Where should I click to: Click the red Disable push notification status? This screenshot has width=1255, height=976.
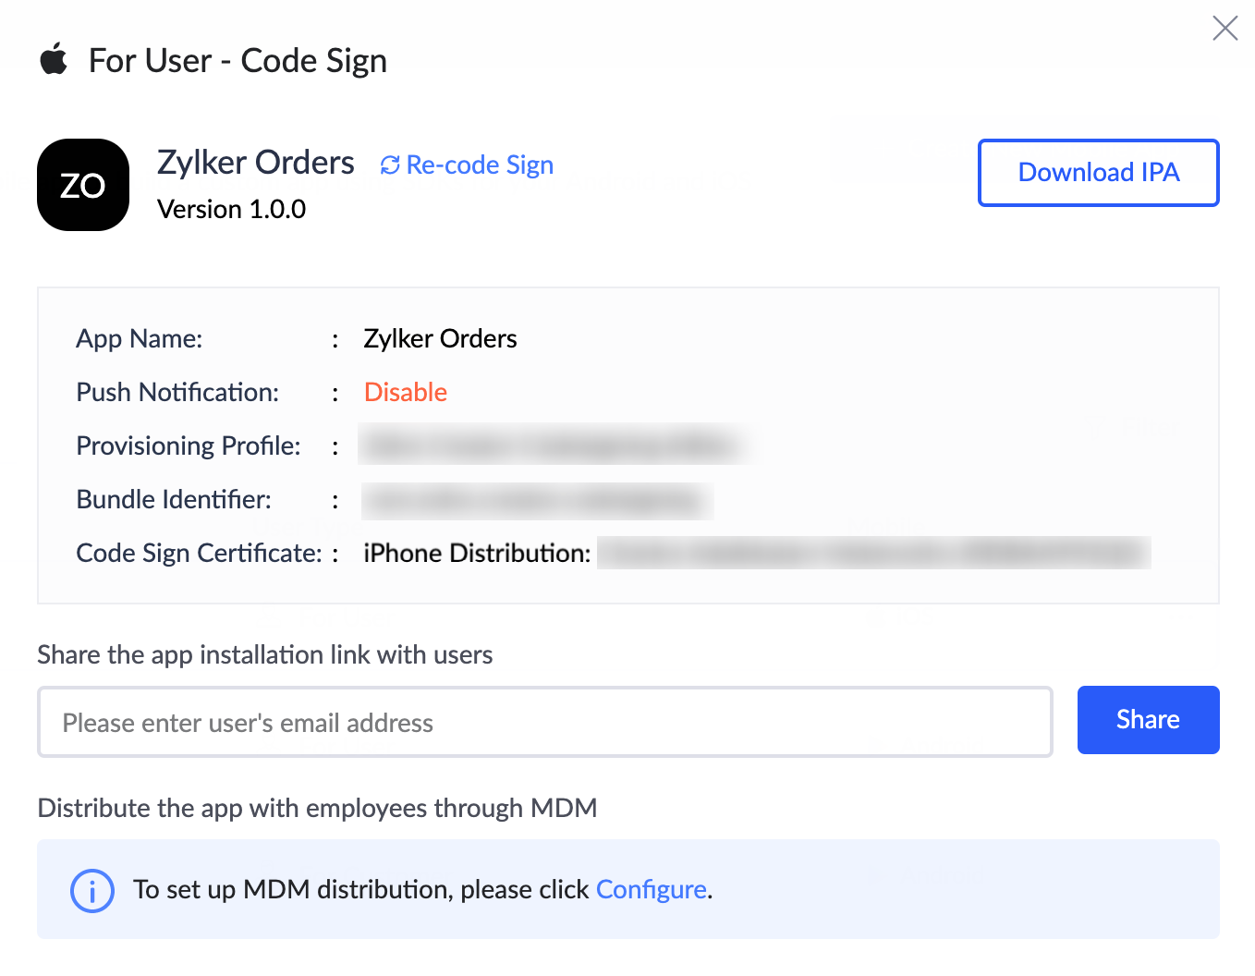[406, 392]
